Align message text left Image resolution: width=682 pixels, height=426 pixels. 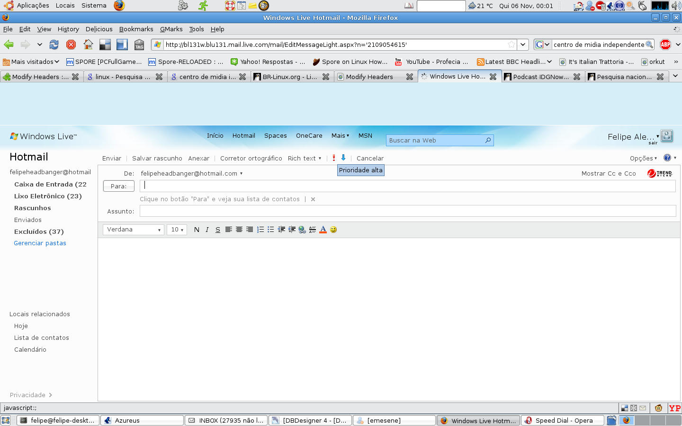click(x=229, y=230)
